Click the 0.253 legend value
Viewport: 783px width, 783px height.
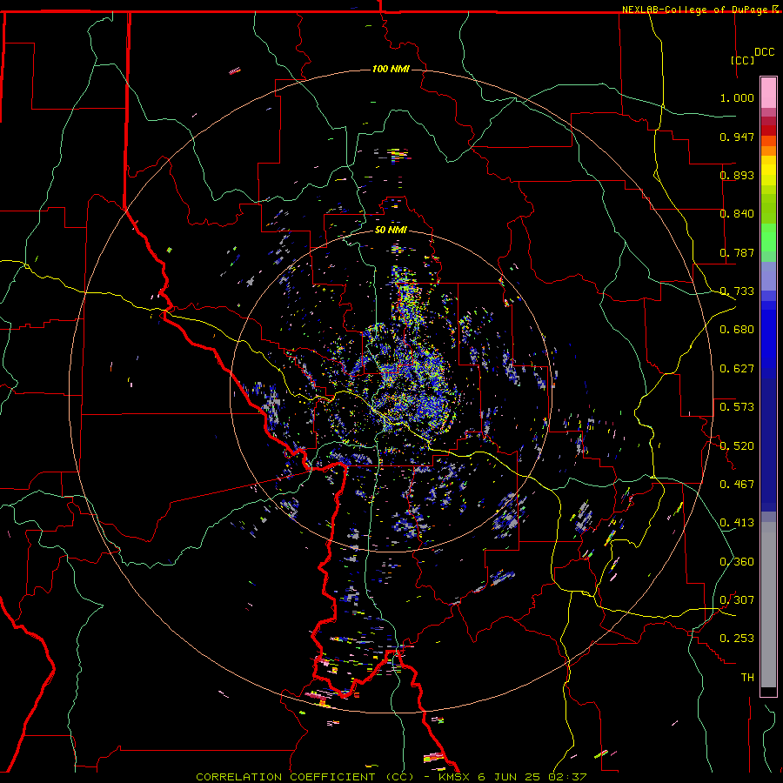[737, 639]
